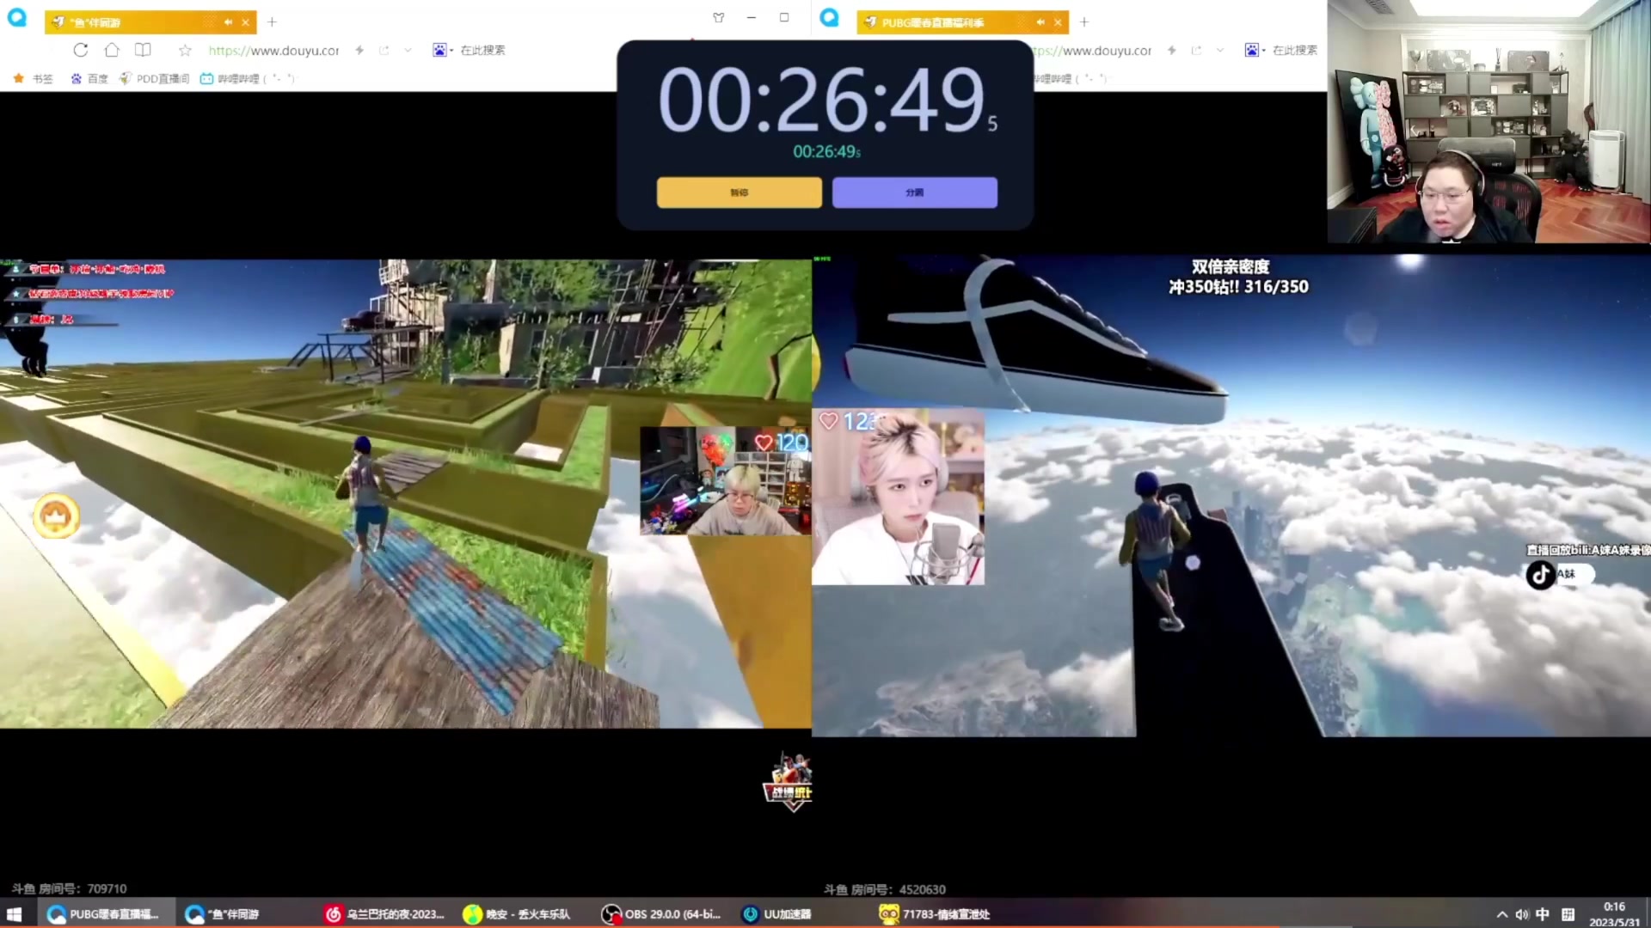Click the lightning speed-mode icon in left browser

[359, 51]
